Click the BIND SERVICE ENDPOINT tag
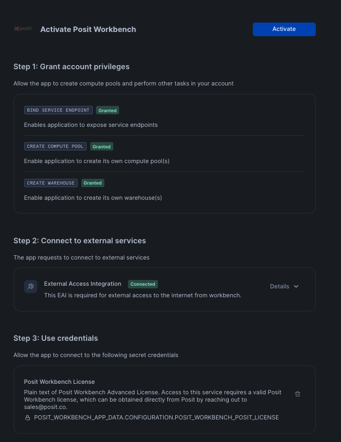The height and width of the screenshot is (442, 341). pos(58,110)
